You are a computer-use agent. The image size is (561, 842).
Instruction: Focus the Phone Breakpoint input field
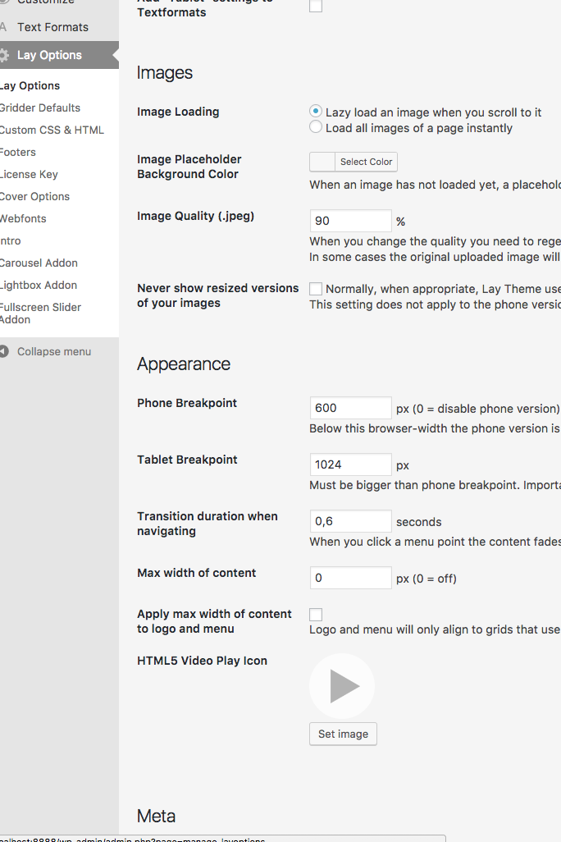[x=350, y=408]
